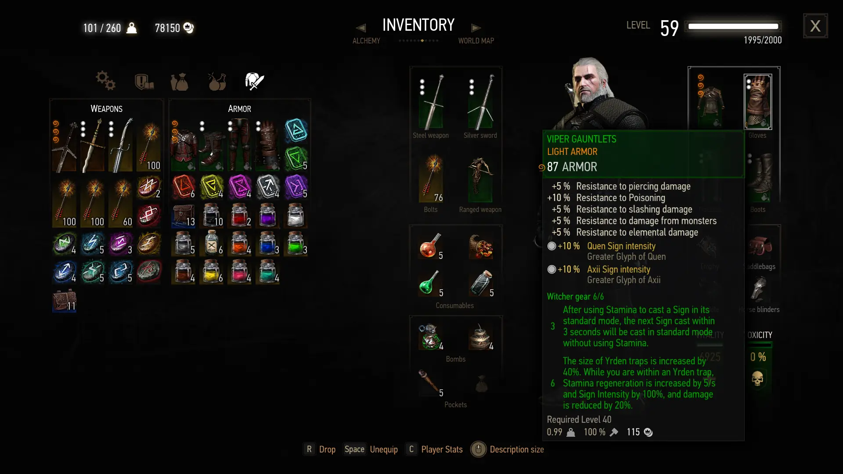Select the pouch category filter
Screen dimensions: 843x474
179,82
